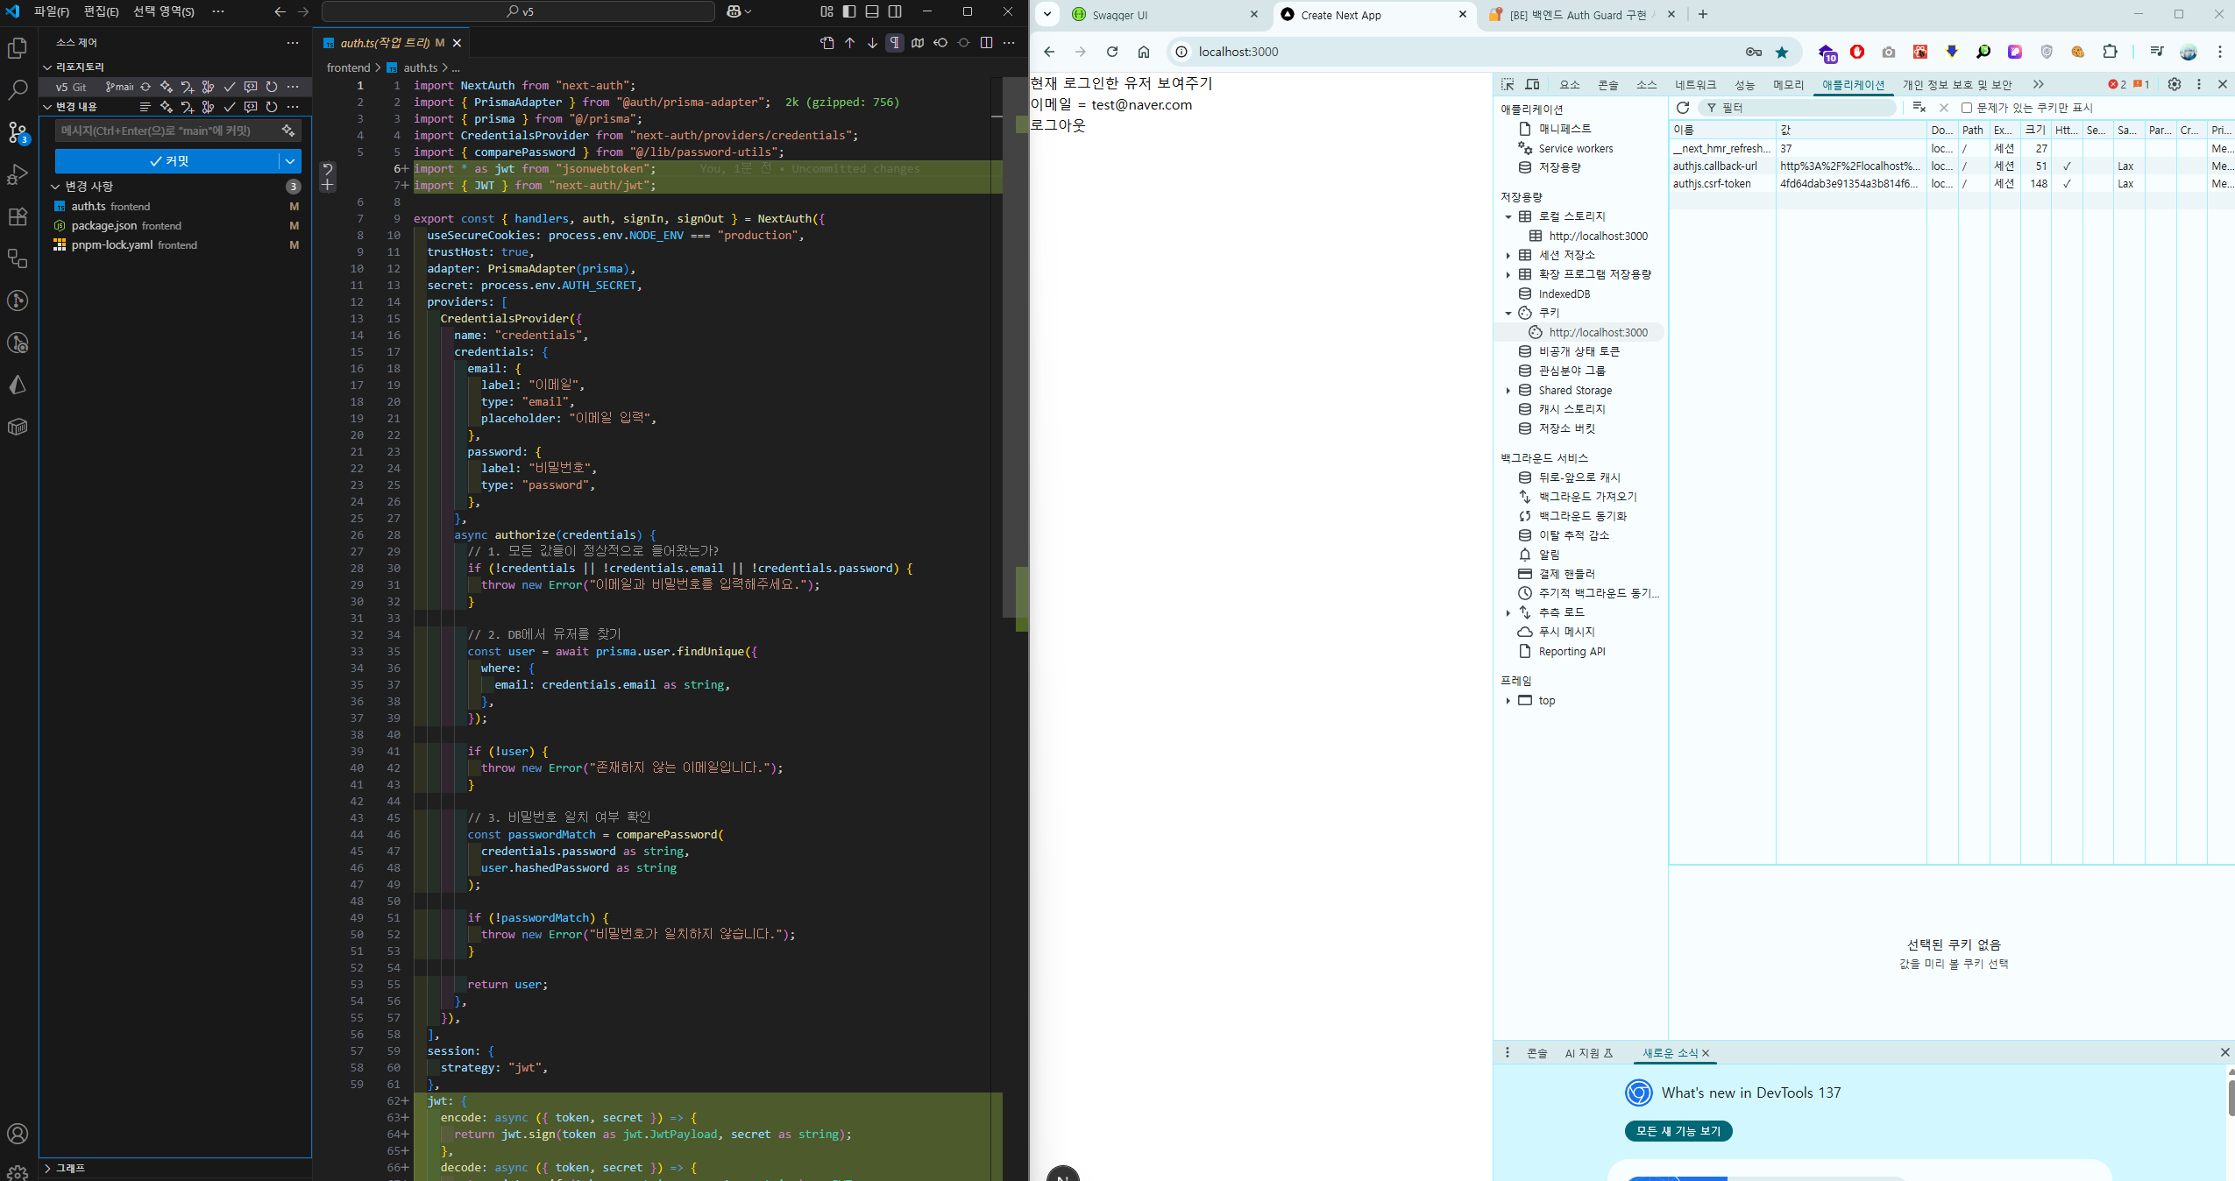The height and width of the screenshot is (1181, 2235).
Task: Expand 세션 저장소 tree node
Action: point(1508,255)
